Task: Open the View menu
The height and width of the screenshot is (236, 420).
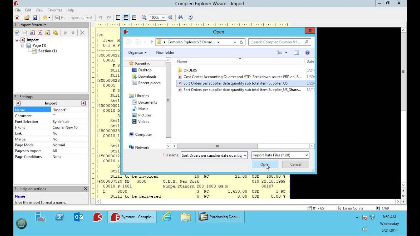Action: click(39, 10)
